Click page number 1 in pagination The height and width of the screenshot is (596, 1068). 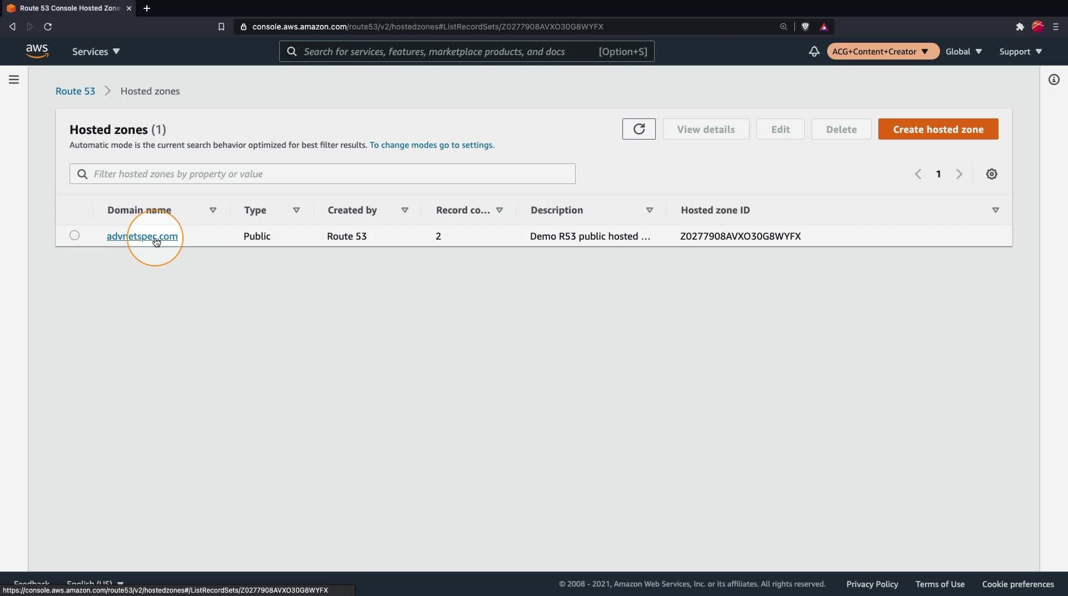pyautogui.click(x=938, y=174)
